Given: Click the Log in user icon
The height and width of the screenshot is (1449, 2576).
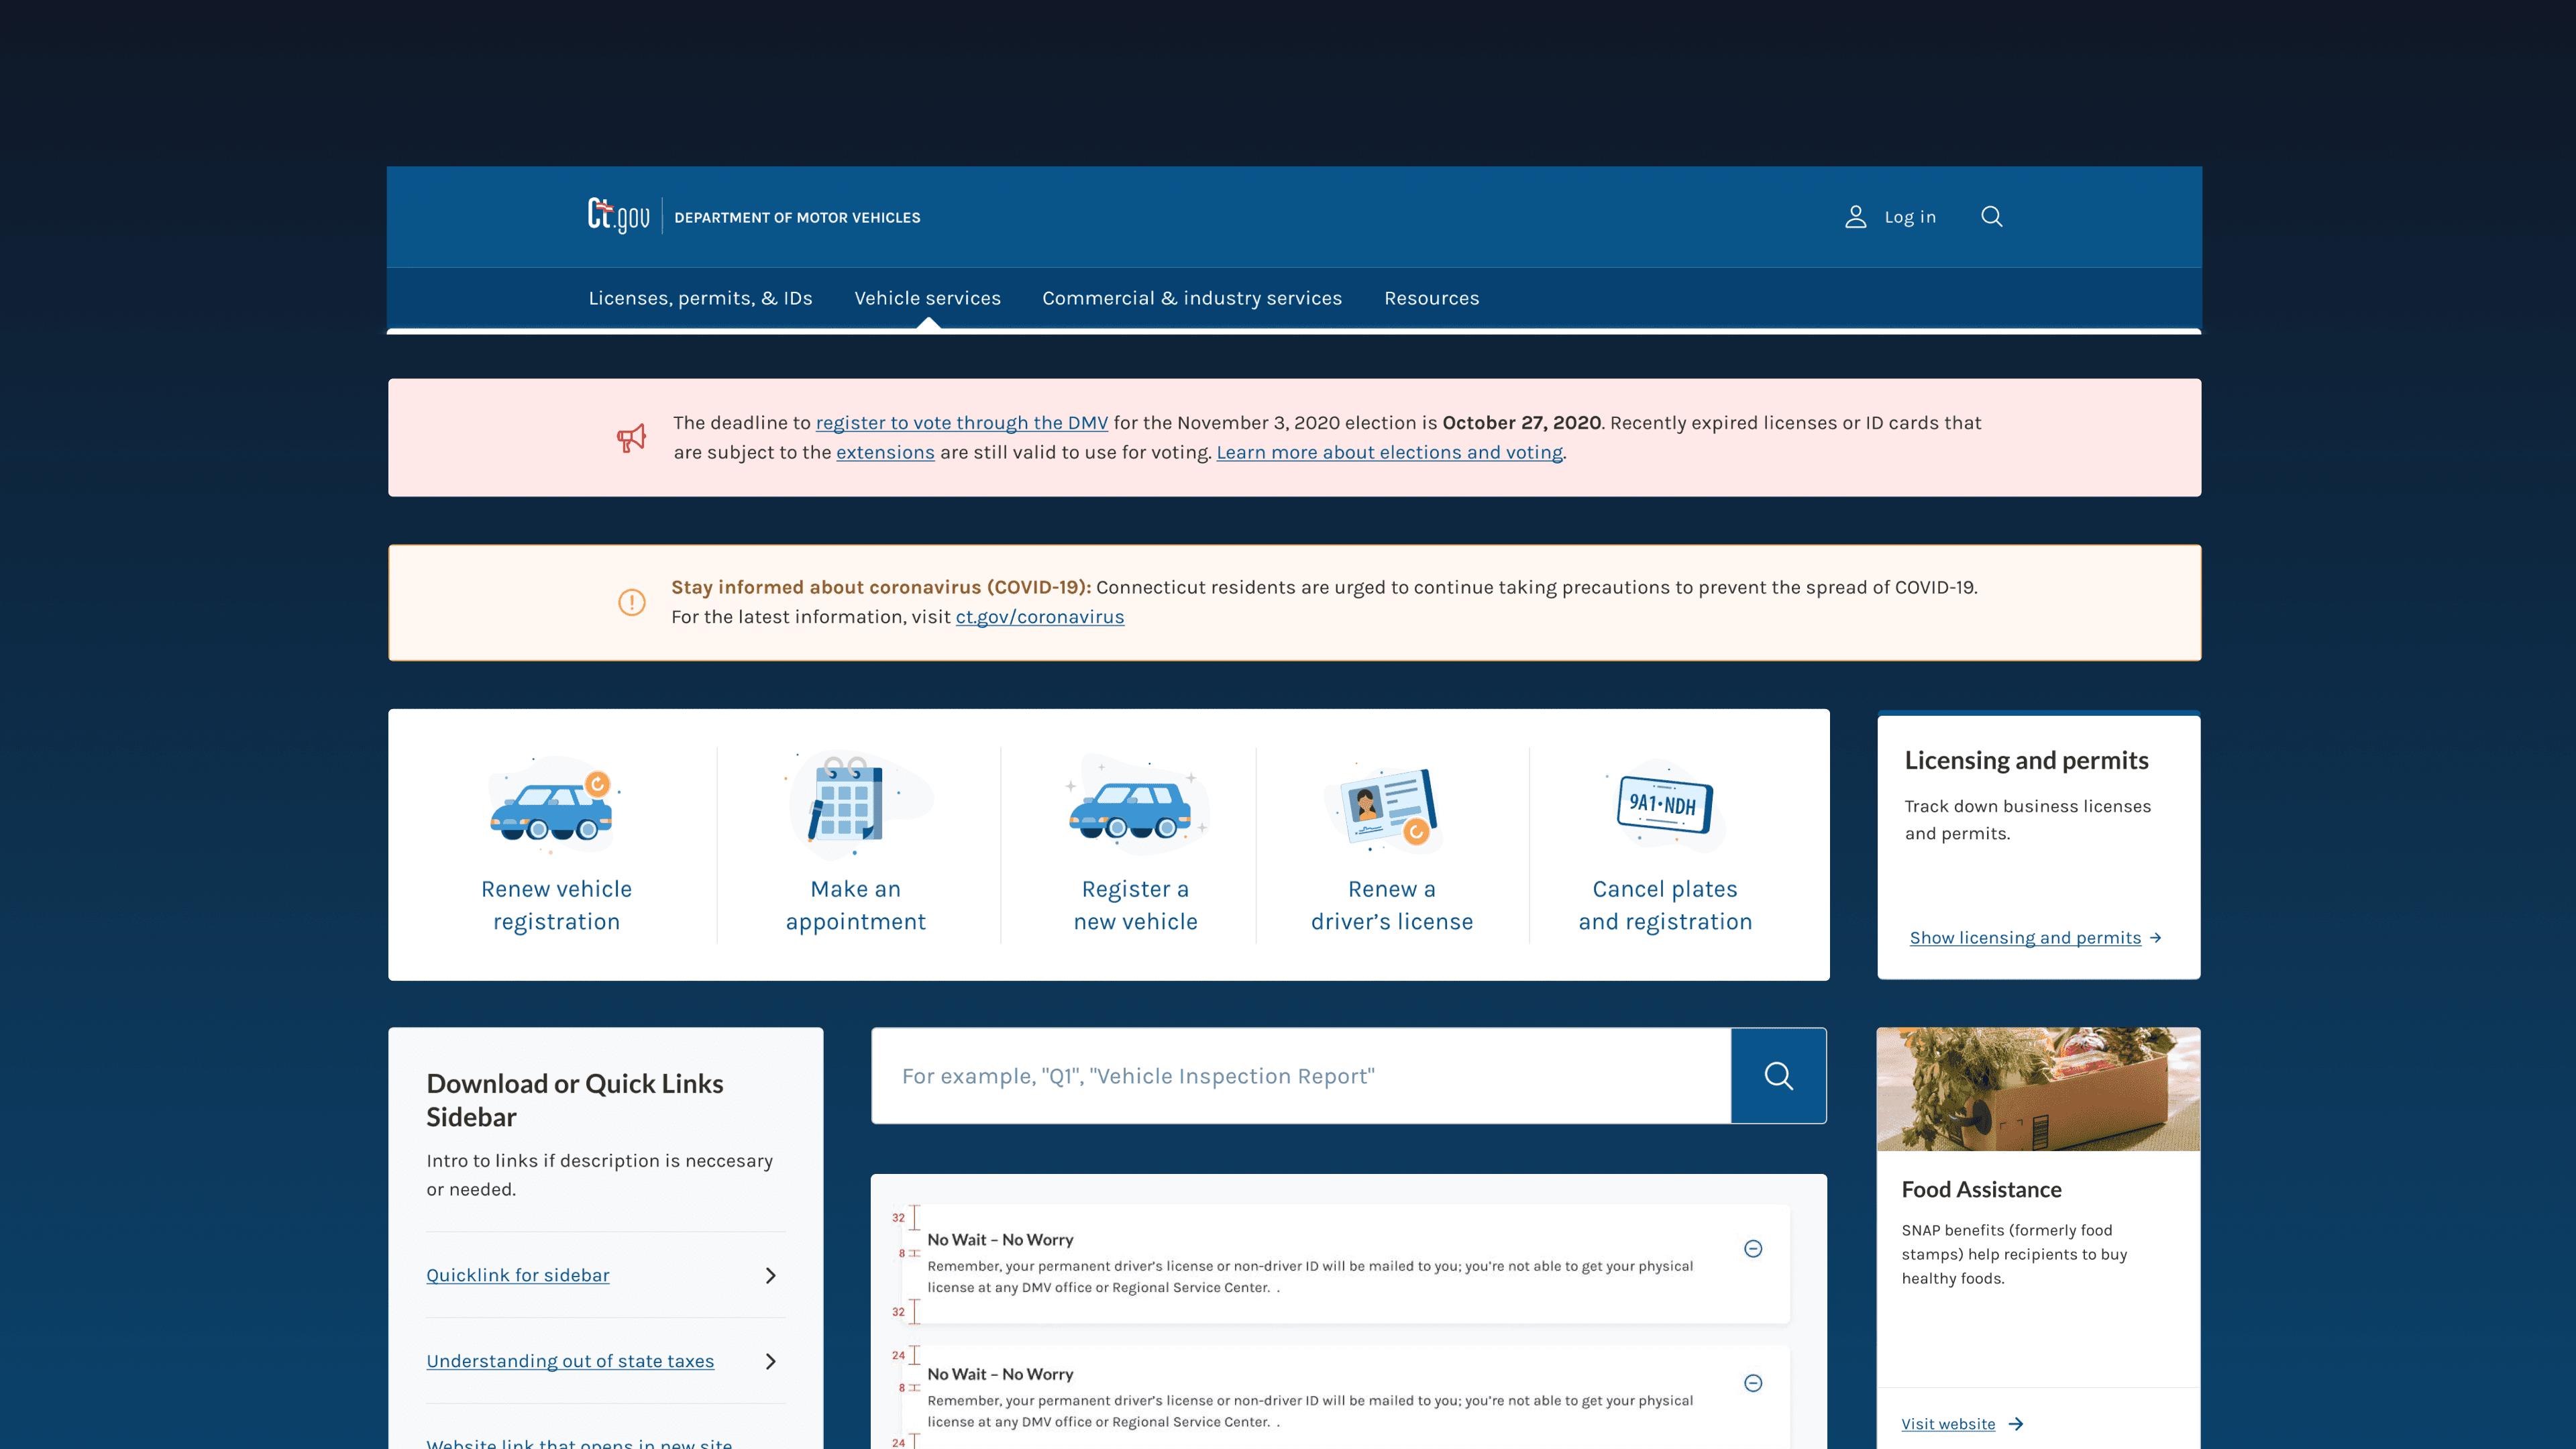Looking at the screenshot, I should [1855, 217].
